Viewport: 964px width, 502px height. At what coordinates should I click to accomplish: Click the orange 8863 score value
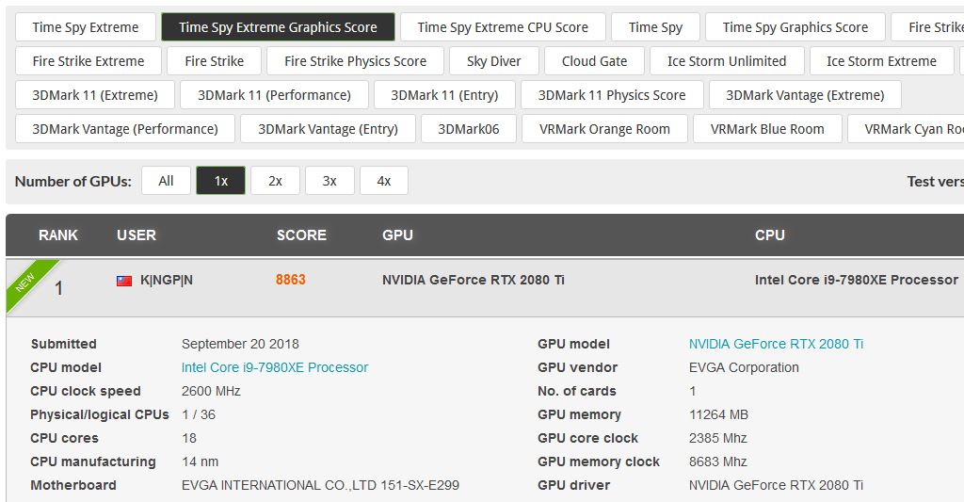tap(290, 280)
